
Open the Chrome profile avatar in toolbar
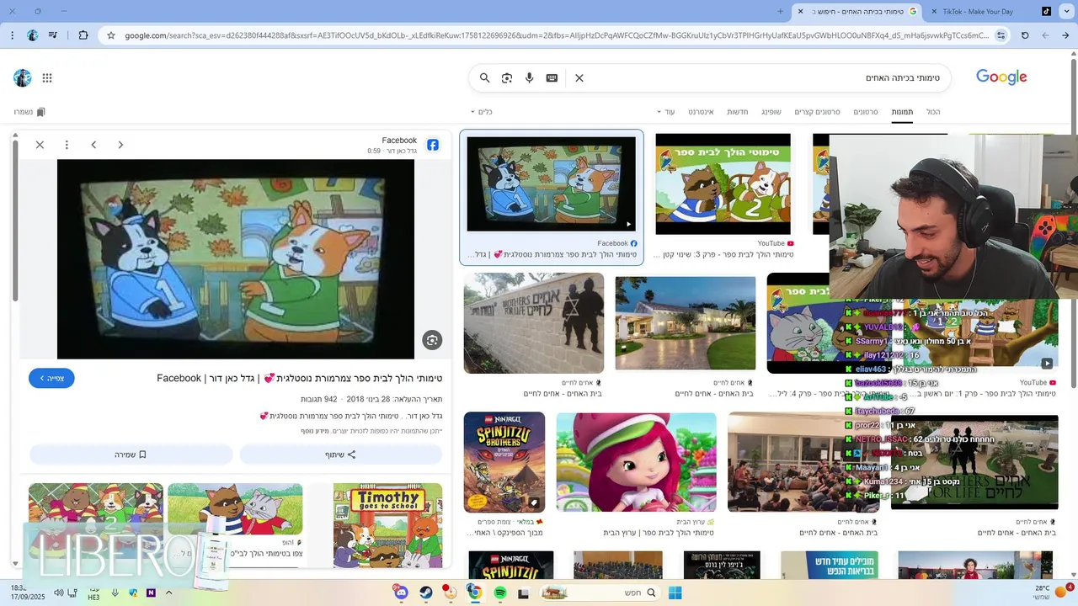pos(32,35)
